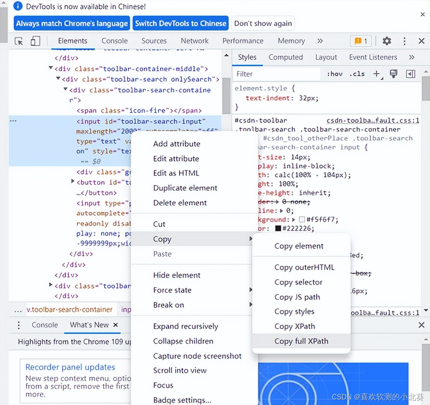Open drawer three-dot menu beside Console
This screenshot has width=430, height=405.
pos(19,325)
